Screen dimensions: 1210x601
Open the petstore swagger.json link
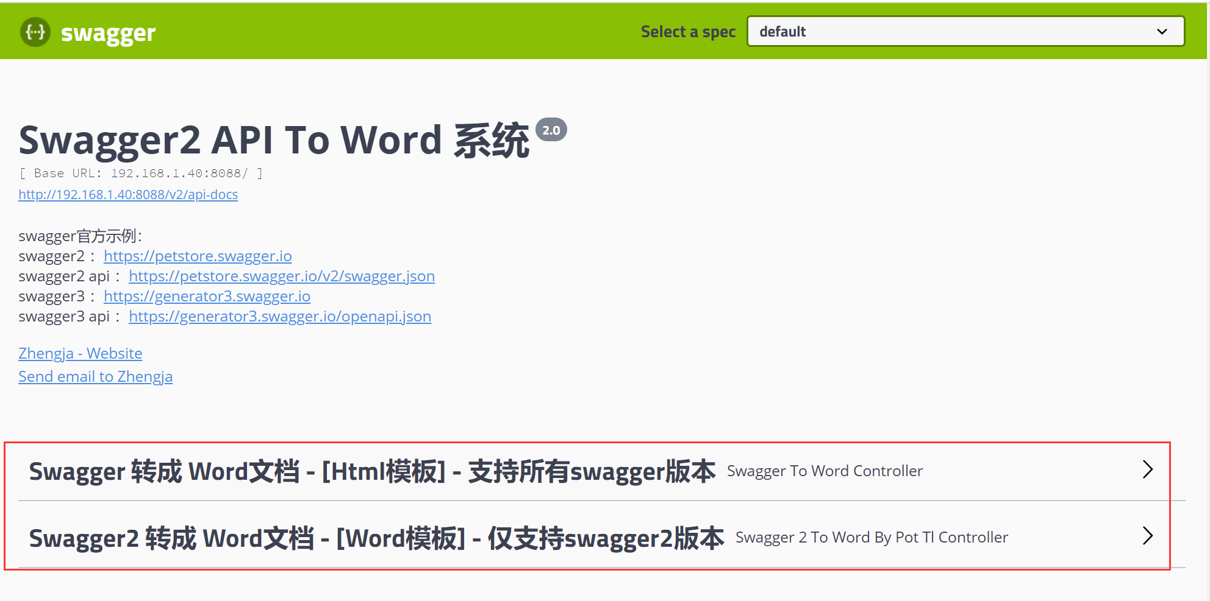click(282, 276)
